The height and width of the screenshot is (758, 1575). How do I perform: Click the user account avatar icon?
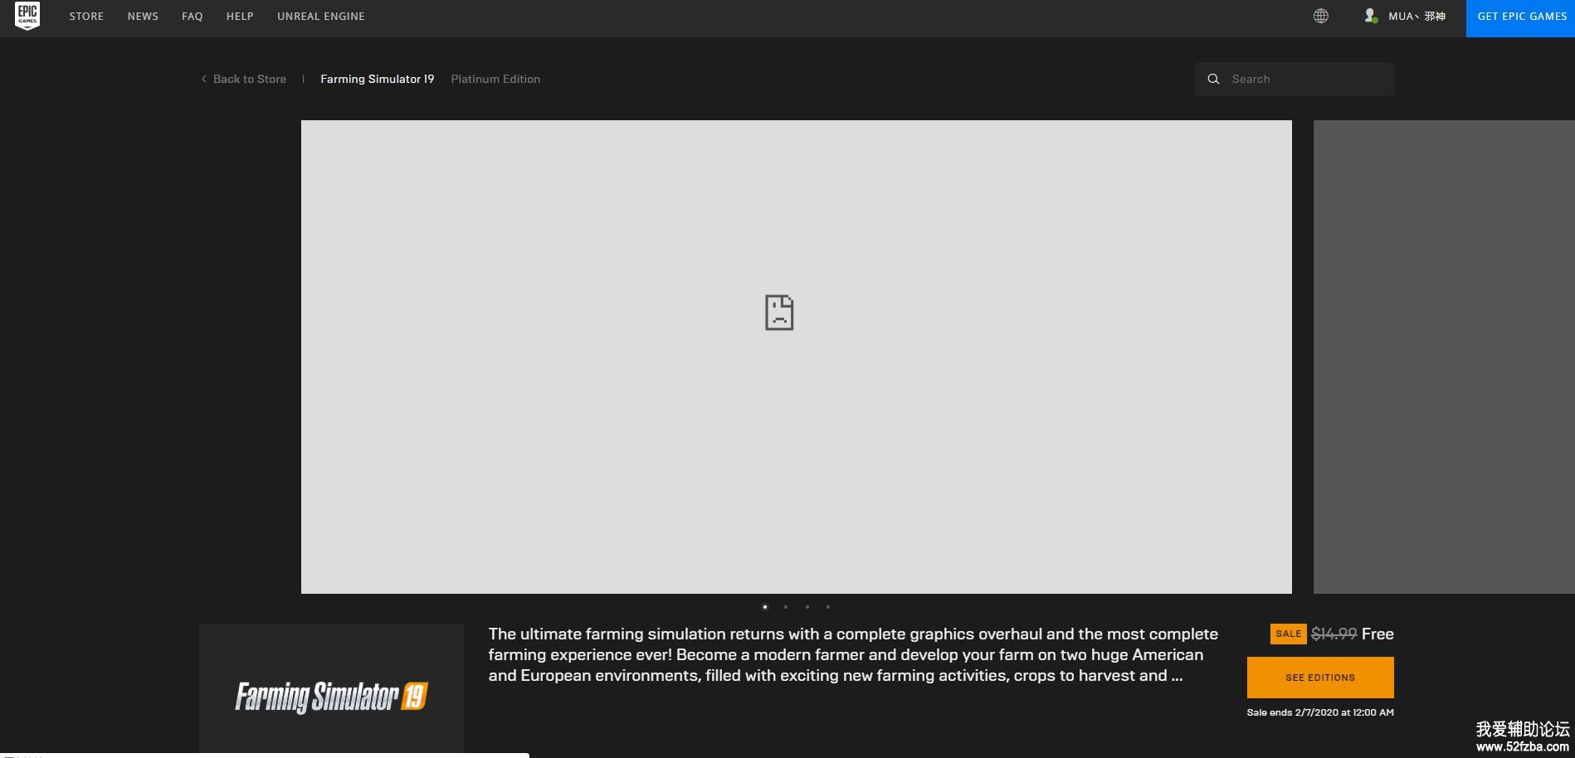click(x=1371, y=16)
